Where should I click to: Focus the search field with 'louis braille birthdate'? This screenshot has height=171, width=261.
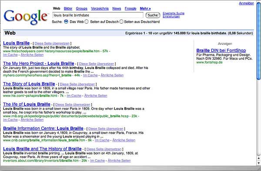click(98, 15)
